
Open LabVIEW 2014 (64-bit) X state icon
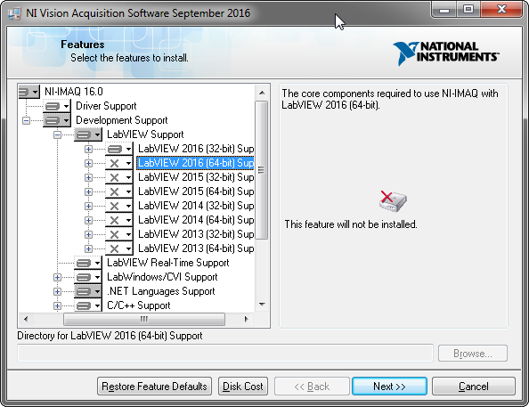pos(119,220)
